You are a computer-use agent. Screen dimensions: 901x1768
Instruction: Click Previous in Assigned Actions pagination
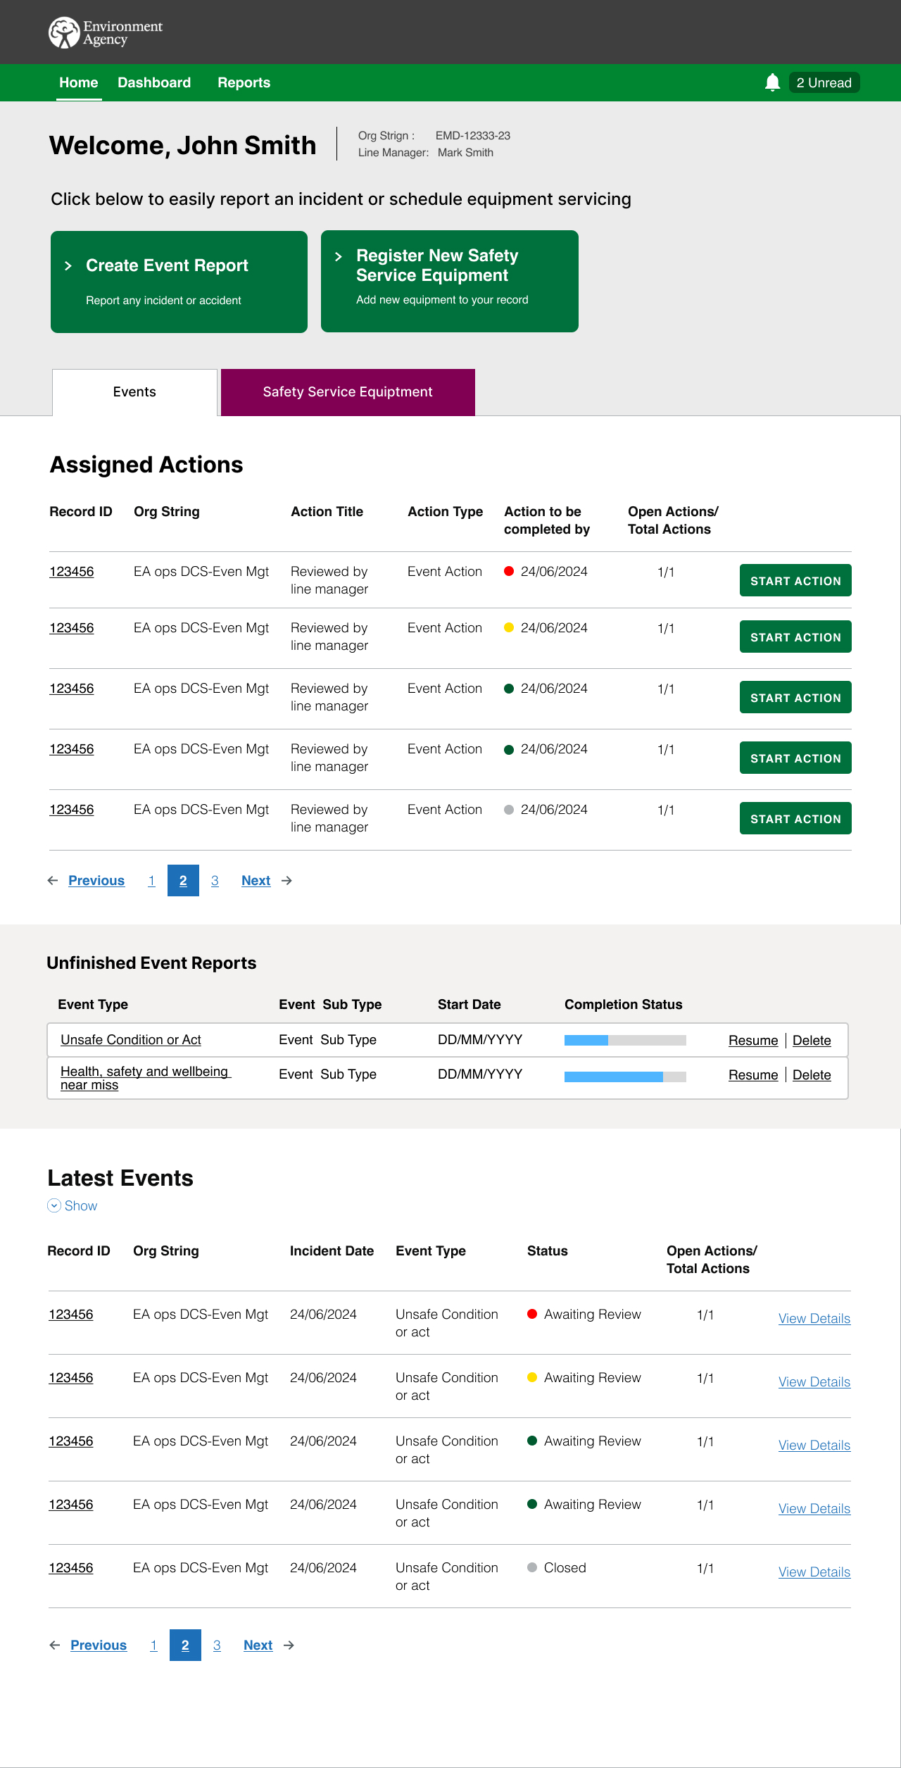click(x=96, y=880)
